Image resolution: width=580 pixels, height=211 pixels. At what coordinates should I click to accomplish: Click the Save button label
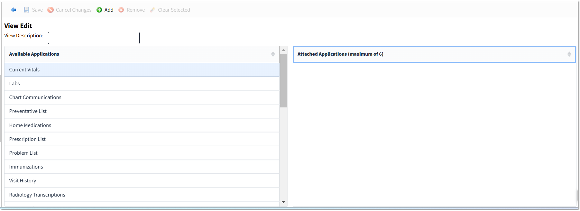pos(37,10)
